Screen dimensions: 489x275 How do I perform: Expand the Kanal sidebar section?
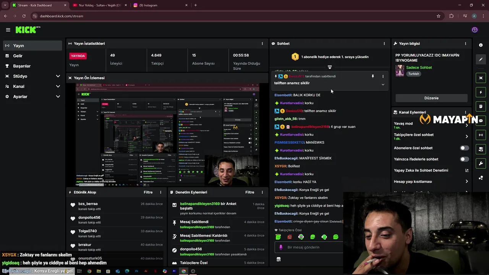pyautogui.click(x=58, y=87)
